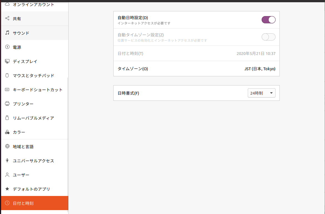Click the share icon next to 共有

coord(7,18)
